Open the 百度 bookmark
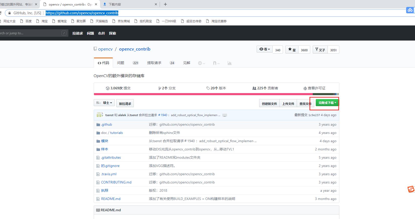Screen dimensions: 415x219 26,21
